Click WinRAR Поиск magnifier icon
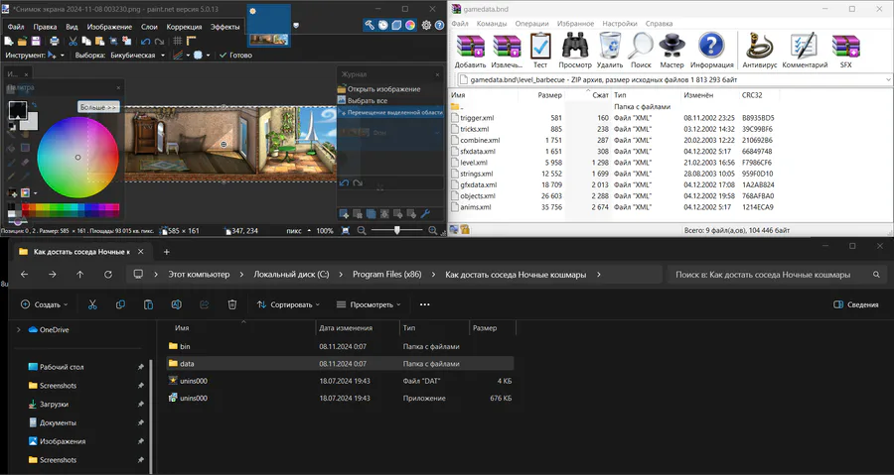Image resolution: width=894 pixels, height=475 pixels. point(641,51)
